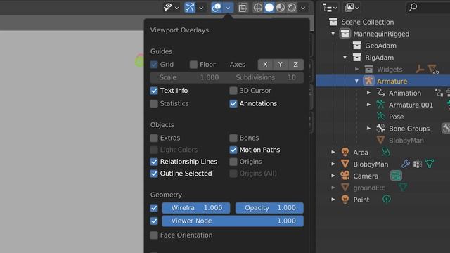Open the shading options dropdown arrow
Screen dimensions: 450x253
click(x=303, y=8)
